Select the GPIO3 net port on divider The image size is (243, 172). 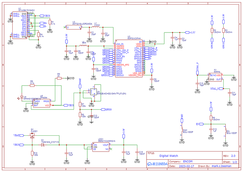point(106,110)
